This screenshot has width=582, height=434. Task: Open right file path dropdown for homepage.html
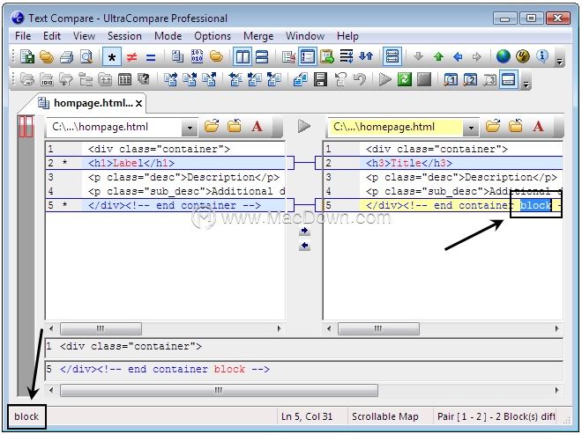pyautogui.click(x=471, y=127)
